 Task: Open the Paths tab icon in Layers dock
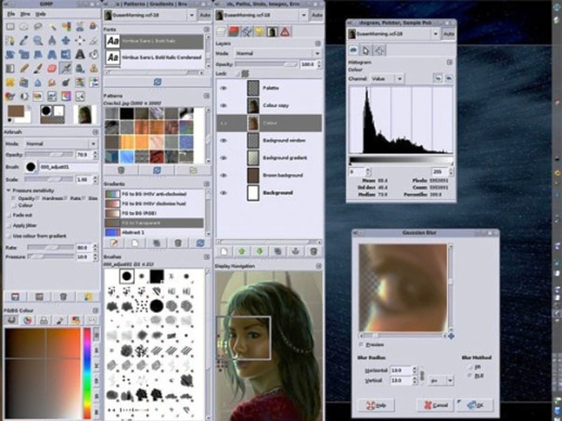click(247, 32)
